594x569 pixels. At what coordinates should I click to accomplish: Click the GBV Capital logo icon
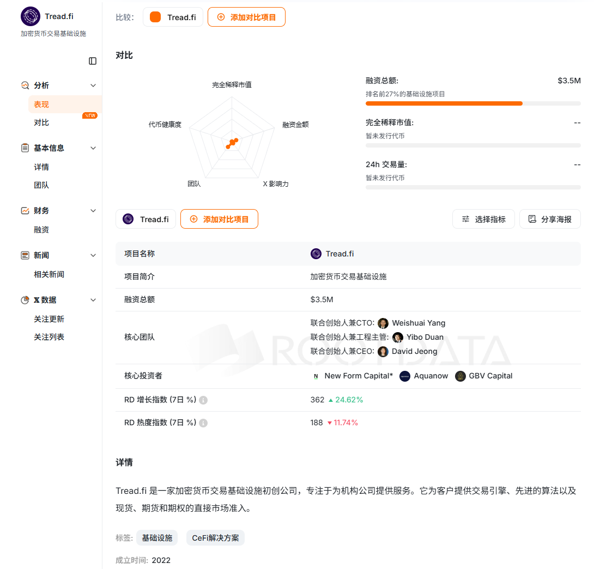click(x=460, y=376)
